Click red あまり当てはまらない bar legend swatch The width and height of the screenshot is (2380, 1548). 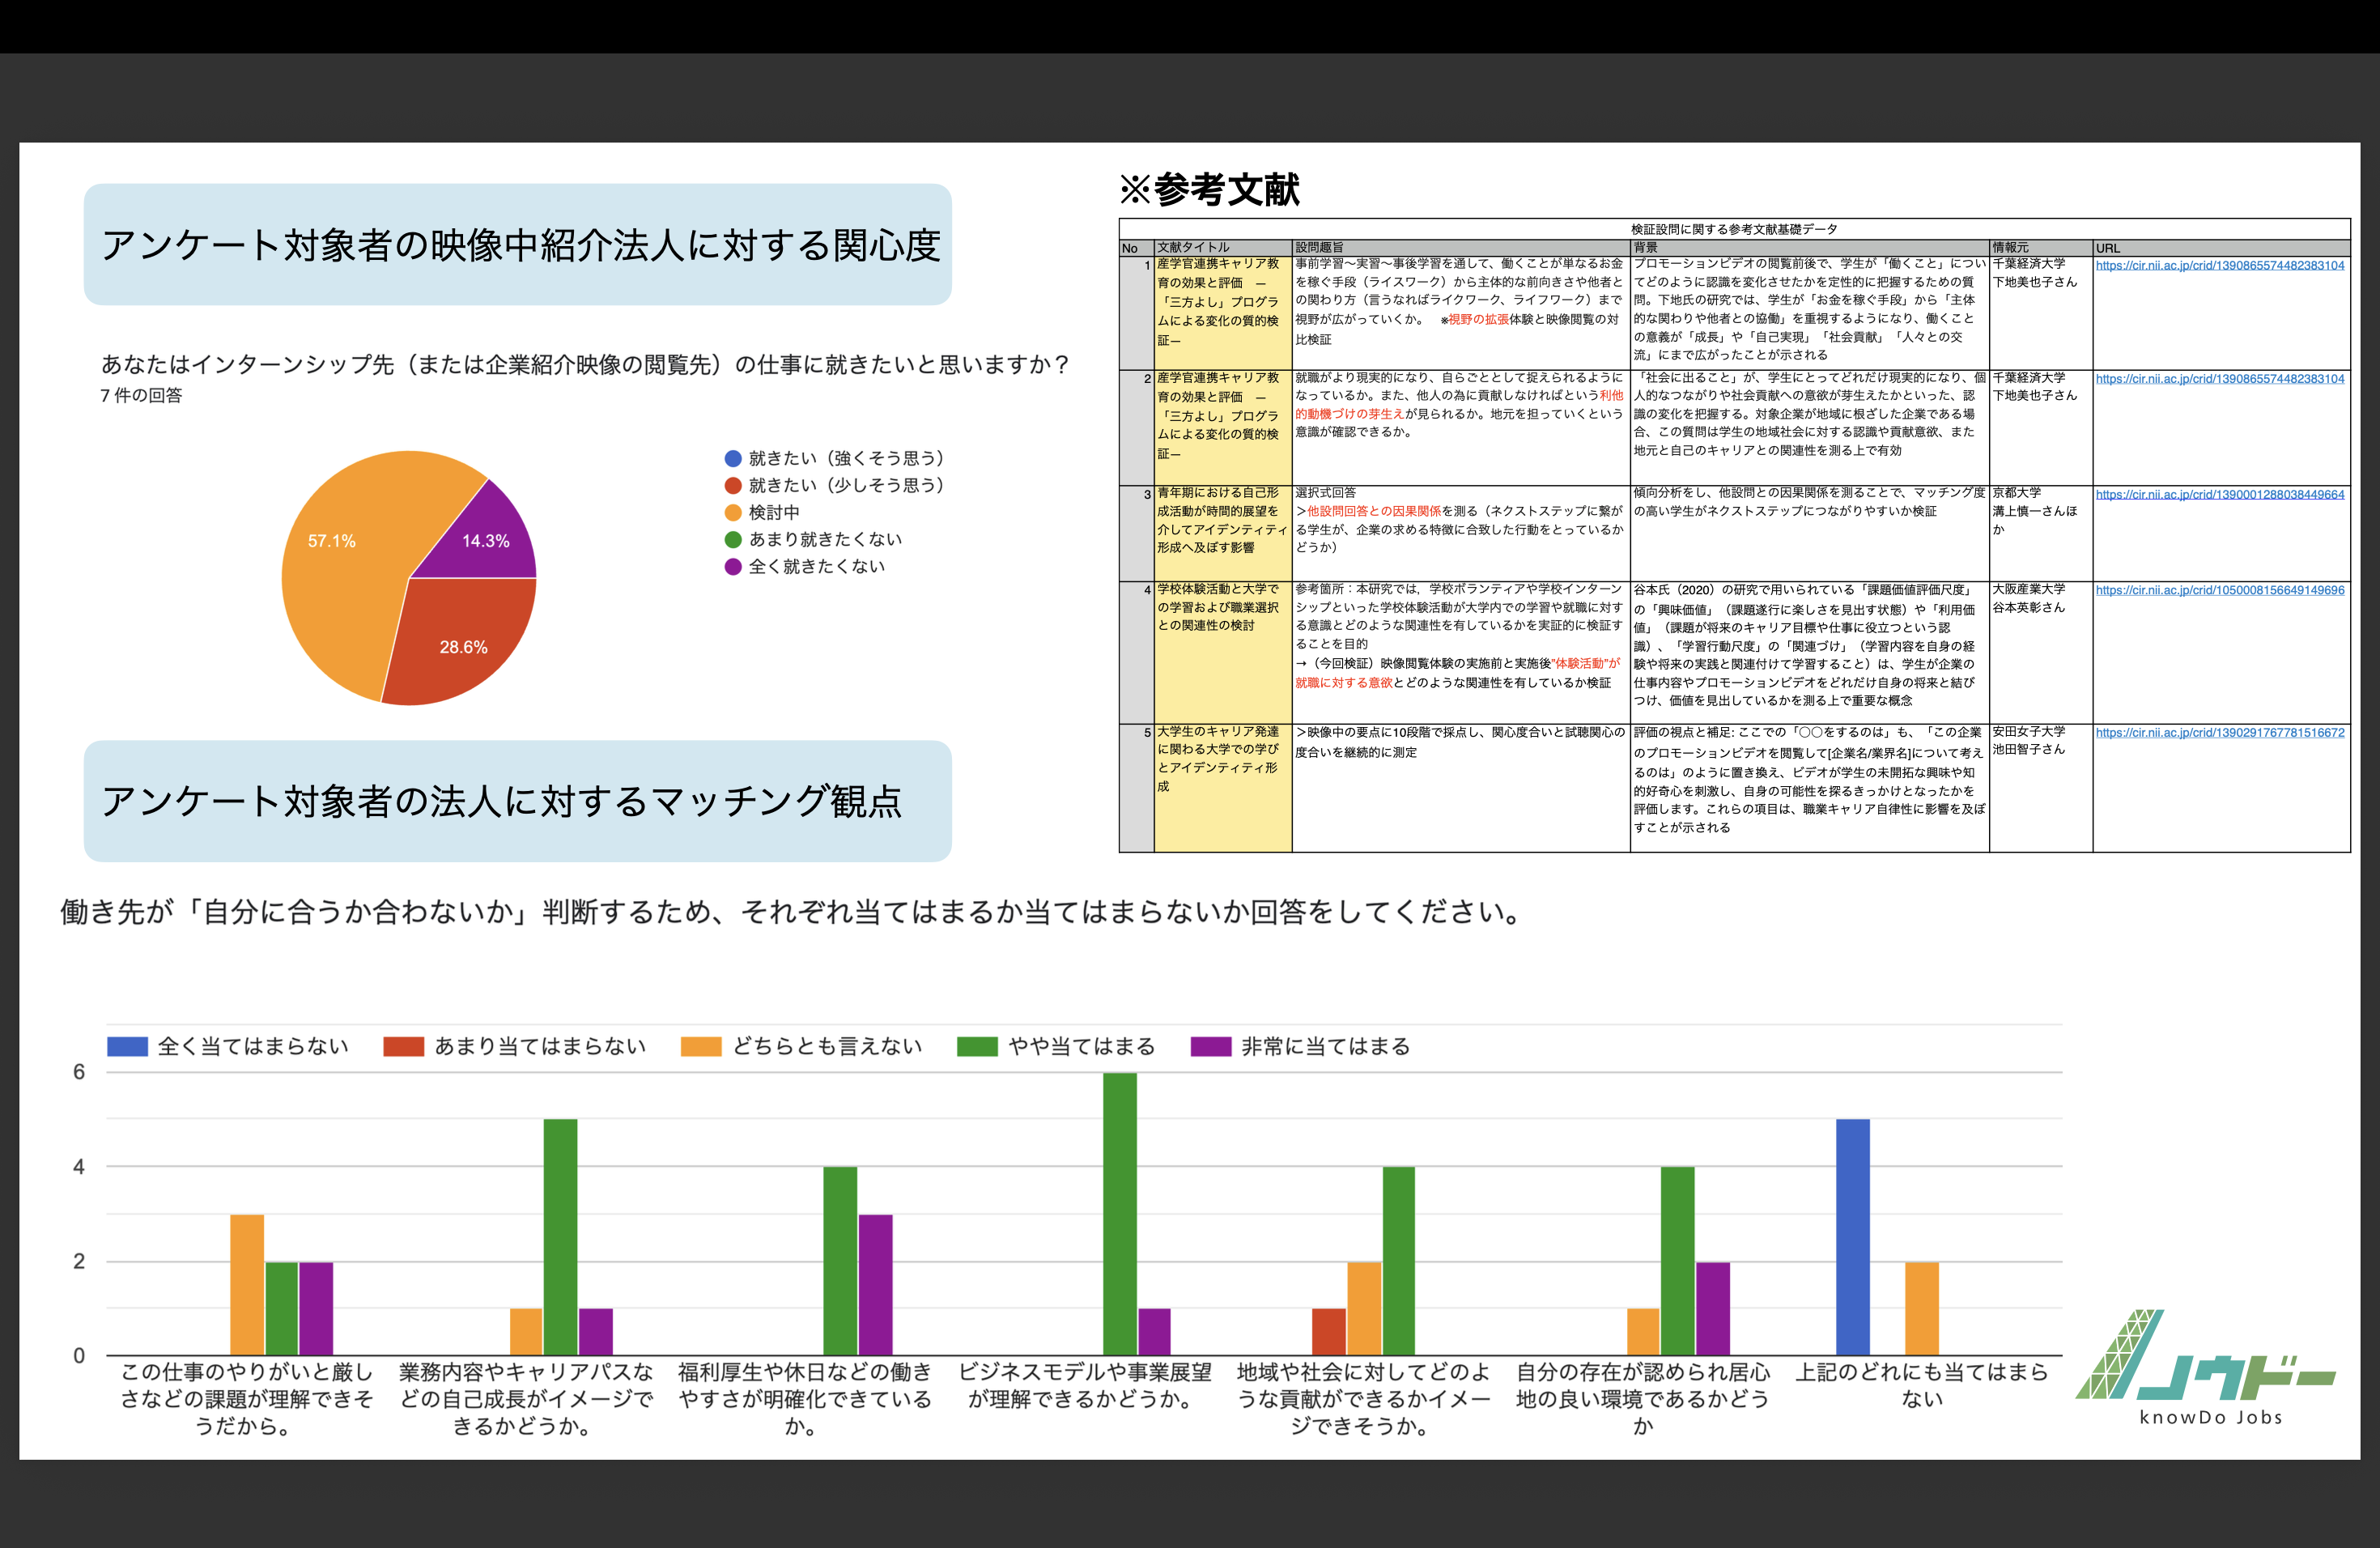click(x=404, y=1046)
